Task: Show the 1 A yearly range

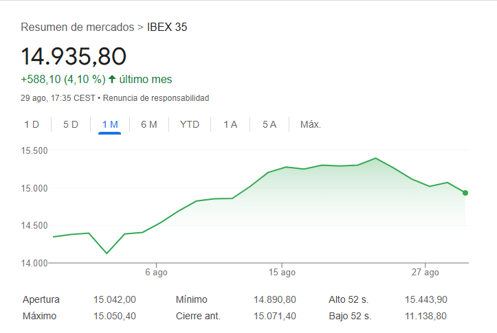Action: [230, 124]
